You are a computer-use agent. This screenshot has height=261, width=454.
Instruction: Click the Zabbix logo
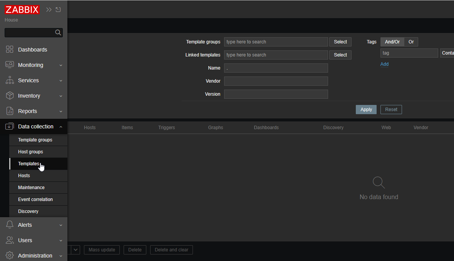coord(22,10)
